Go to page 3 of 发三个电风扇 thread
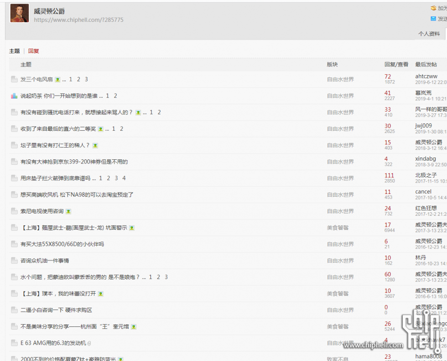 (86, 79)
